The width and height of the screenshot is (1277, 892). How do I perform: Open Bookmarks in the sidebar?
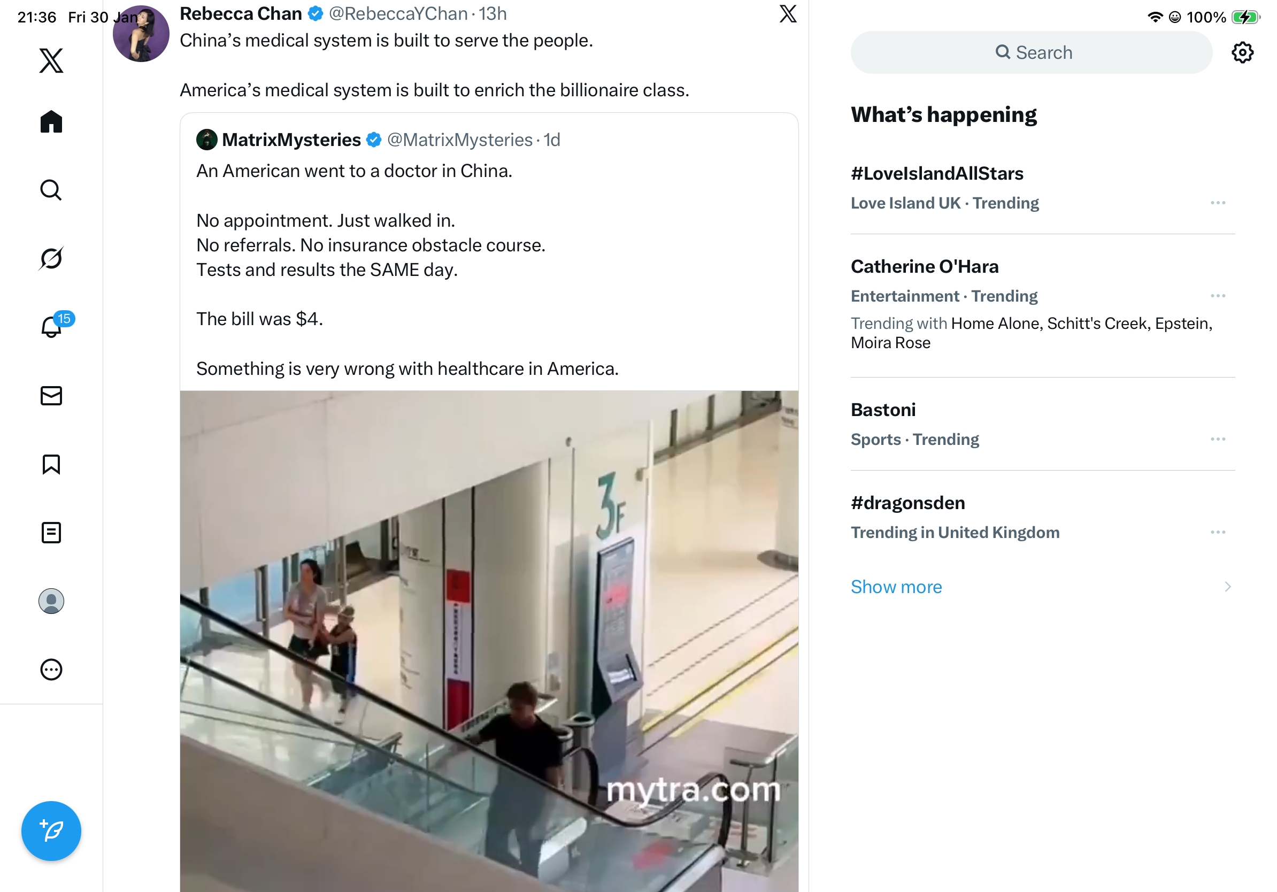click(x=51, y=464)
